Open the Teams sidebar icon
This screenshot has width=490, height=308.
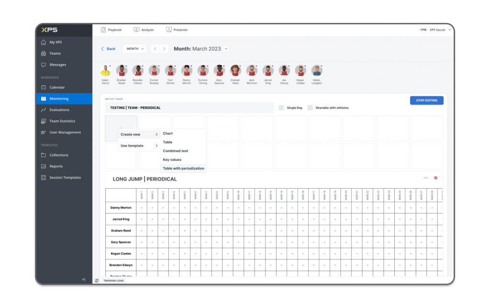tap(44, 53)
